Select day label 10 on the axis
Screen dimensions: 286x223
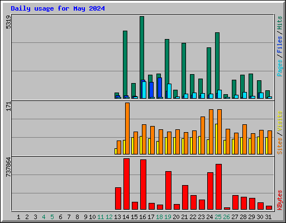(x=92, y=217)
